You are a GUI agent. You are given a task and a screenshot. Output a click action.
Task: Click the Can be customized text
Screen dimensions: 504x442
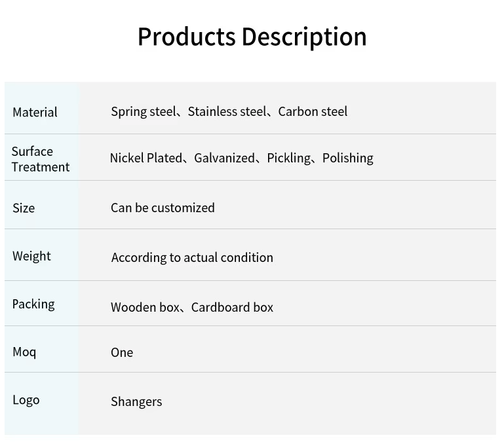163,208
